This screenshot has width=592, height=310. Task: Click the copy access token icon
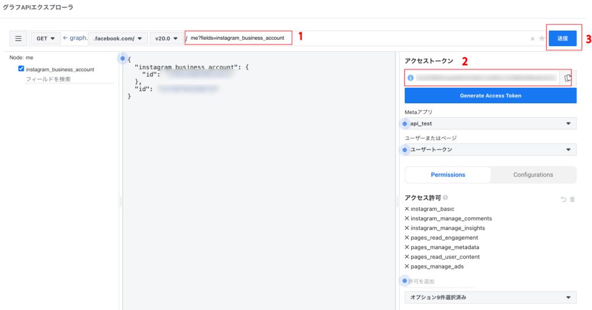[x=567, y=77]
